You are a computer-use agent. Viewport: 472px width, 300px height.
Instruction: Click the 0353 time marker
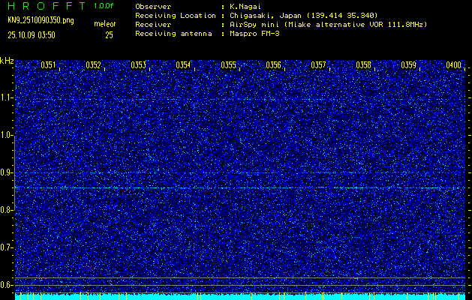click(138, 65)
